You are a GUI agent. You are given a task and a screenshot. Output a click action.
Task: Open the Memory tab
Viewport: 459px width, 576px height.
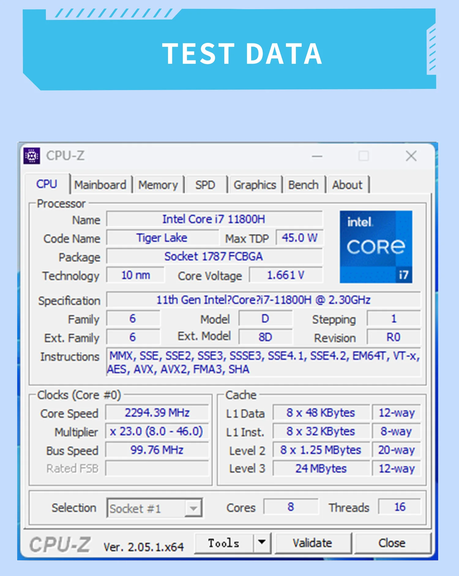158,185
